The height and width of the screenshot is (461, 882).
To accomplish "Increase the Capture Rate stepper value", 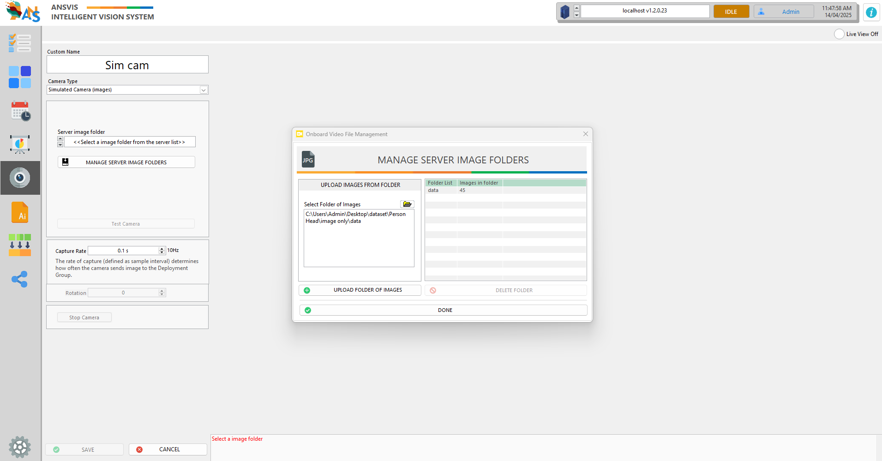I will point(162,249).
